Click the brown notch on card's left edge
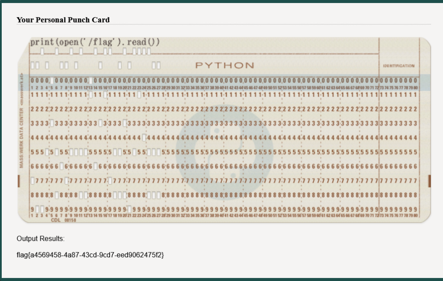Viewport: 443px width, 281px height. [x=19, y=181]
